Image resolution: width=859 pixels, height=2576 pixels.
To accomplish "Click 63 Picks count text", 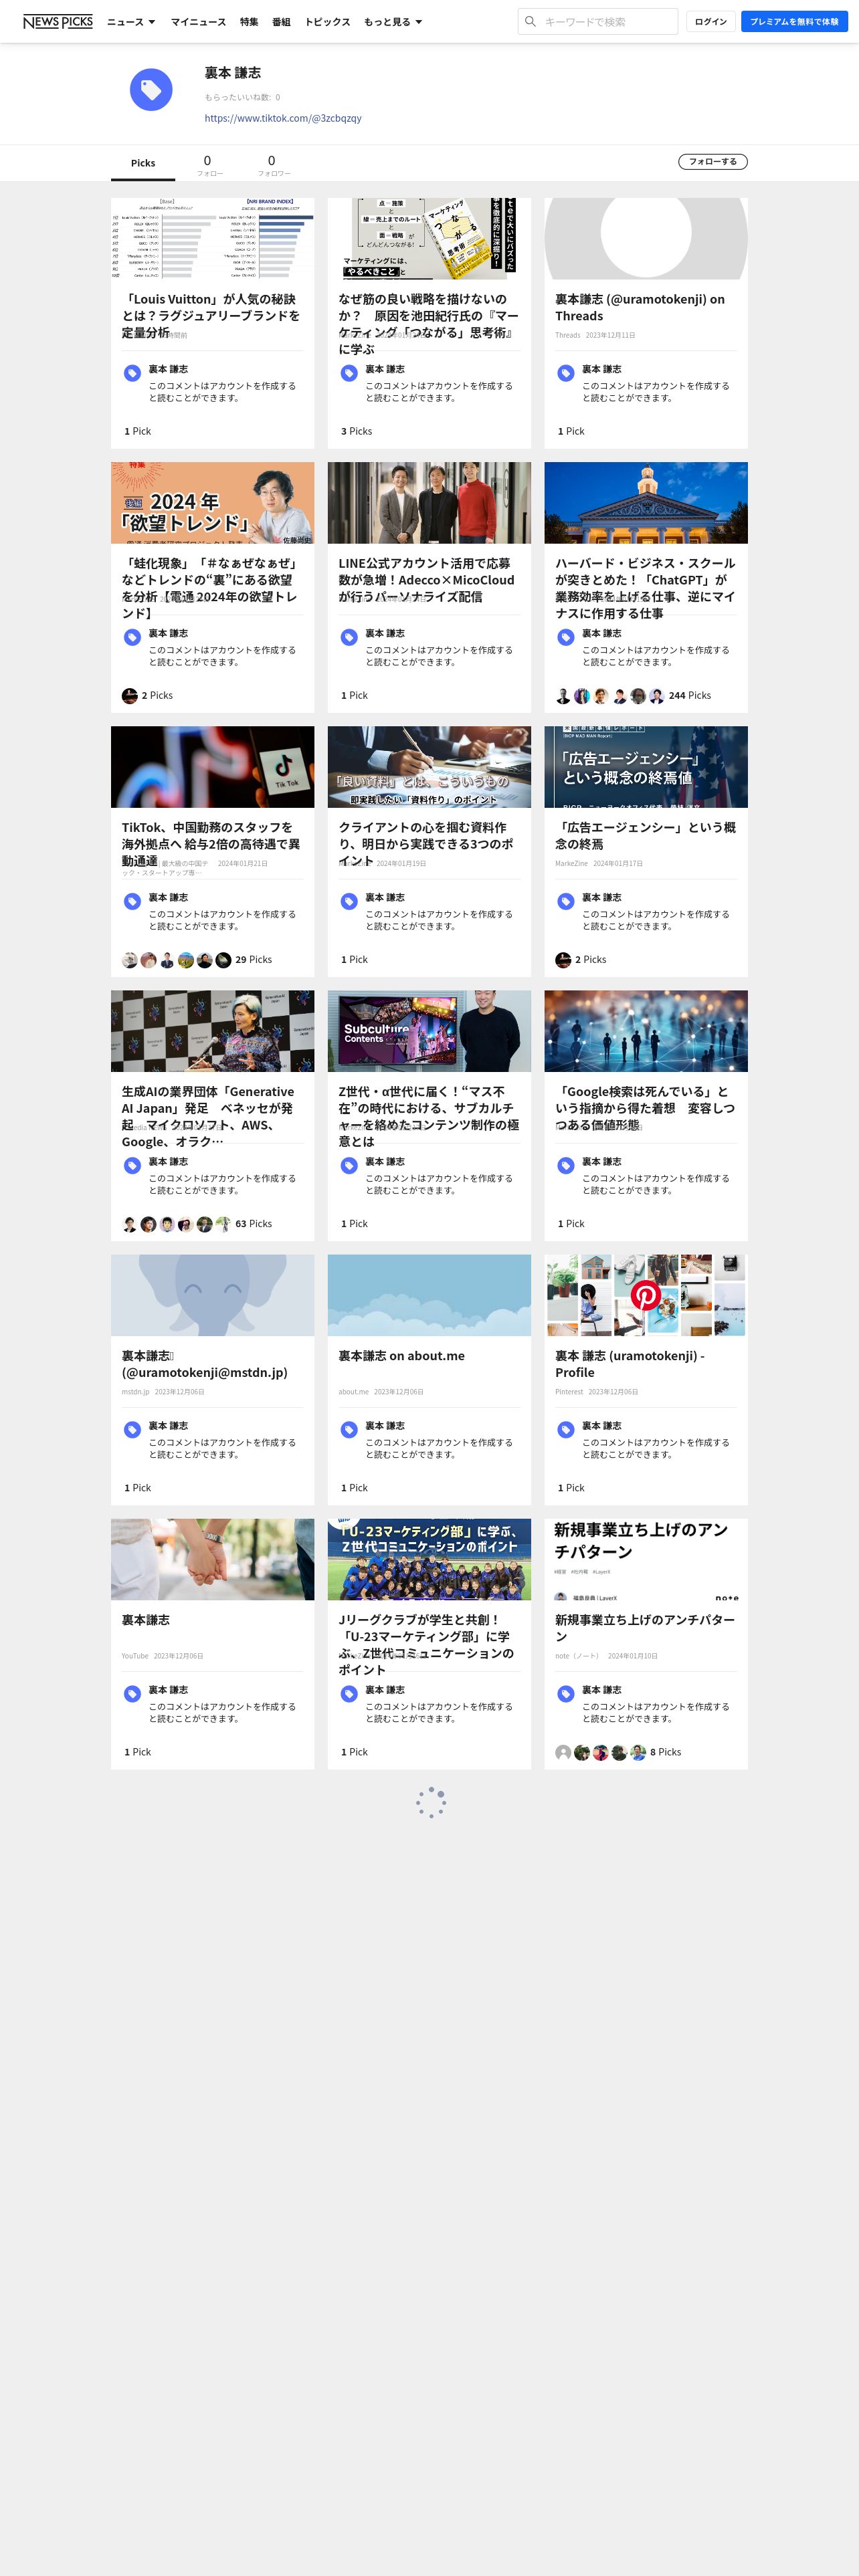I will tap(253, 1223).
